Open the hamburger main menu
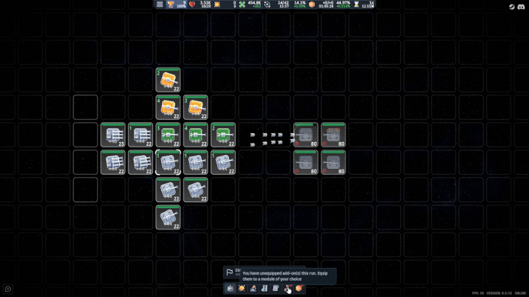529x297 pixels. (159, 5)
